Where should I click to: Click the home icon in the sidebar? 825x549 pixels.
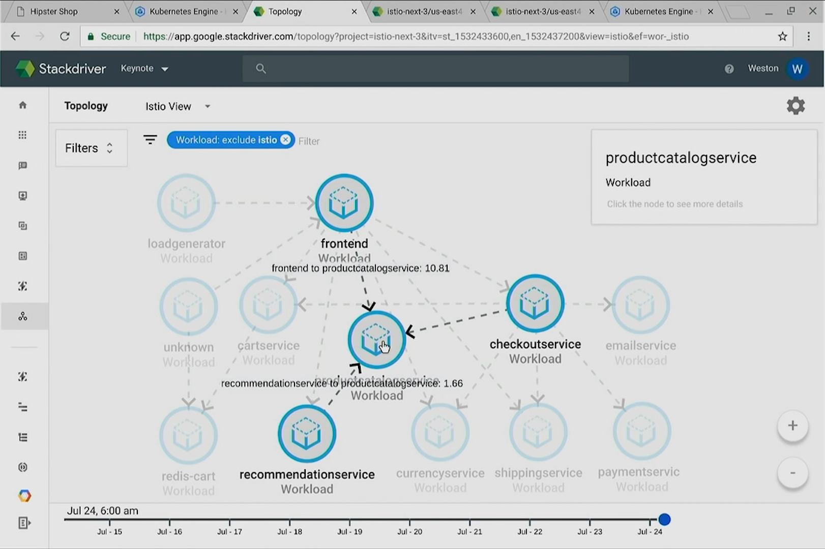pyautogui.click(x=22, y=105)
